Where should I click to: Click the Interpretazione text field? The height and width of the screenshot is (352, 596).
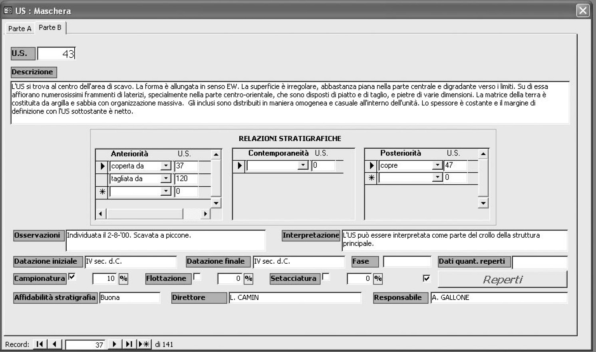click(x=455, y=240)
